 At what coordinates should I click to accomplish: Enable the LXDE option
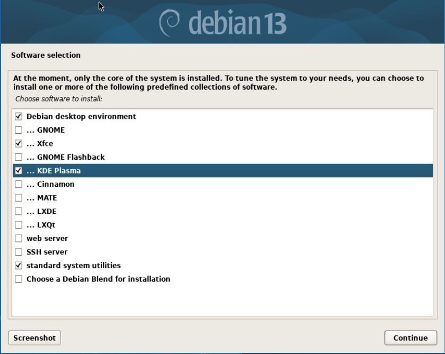click(x=19, y=211)
